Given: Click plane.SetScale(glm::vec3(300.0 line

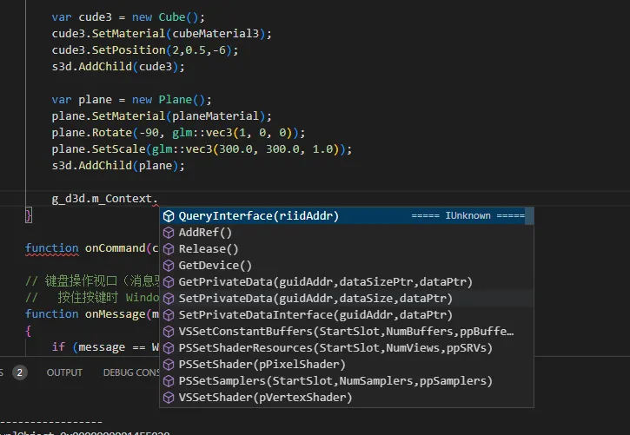Looking at the screenshot, I should point(202,148).
